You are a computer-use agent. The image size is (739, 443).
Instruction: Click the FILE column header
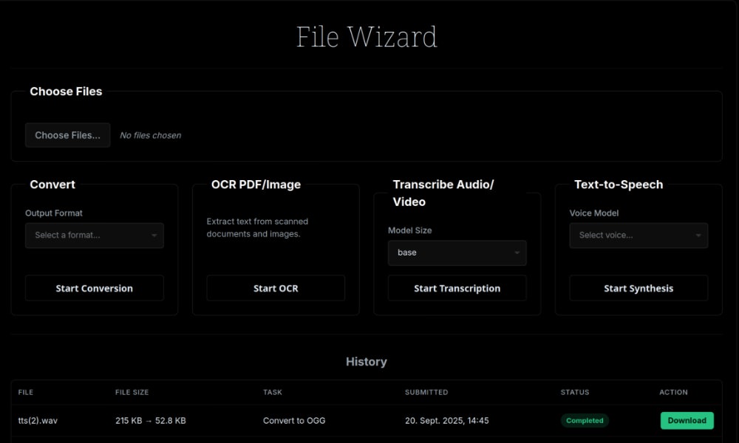pyautogui.click(x=25, y=392)
